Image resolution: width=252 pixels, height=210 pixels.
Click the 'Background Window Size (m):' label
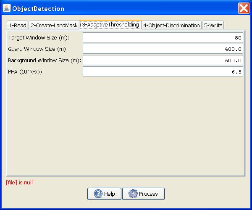coord(45,60)
